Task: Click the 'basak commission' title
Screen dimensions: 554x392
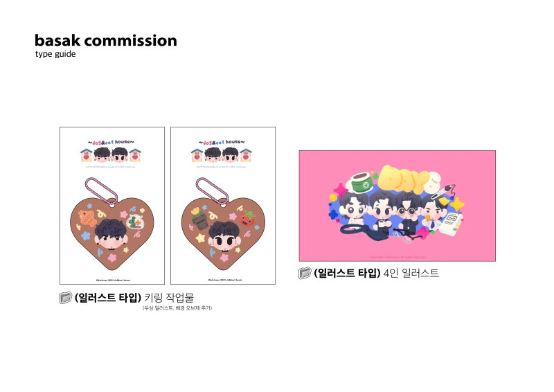Action: [x=106, y=41]
